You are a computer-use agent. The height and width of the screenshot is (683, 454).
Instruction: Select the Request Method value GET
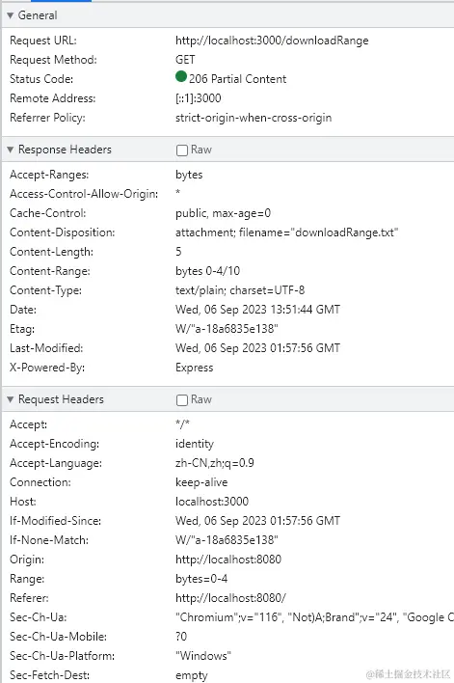tap(185, 60)
